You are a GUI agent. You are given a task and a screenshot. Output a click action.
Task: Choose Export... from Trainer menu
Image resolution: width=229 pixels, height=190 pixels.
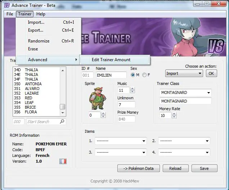[x=49, y=30]
